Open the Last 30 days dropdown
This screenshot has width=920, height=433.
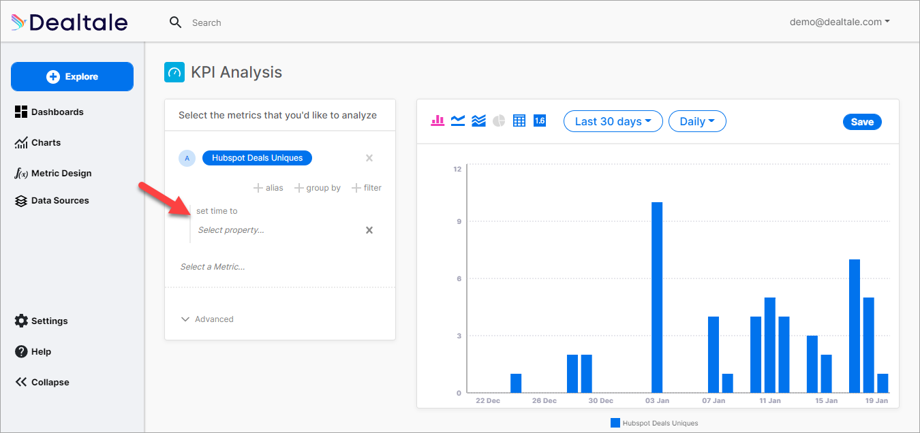pos(613,121)
